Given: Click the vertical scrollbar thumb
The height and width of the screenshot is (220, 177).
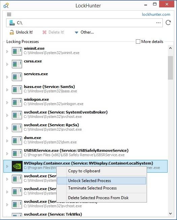Looking at the screenshot, I should point(170,68).
